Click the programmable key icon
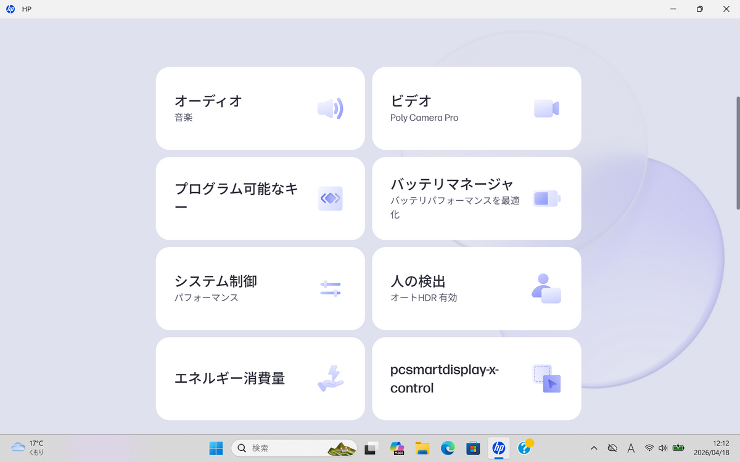740x462 pixels. [331, 198]
